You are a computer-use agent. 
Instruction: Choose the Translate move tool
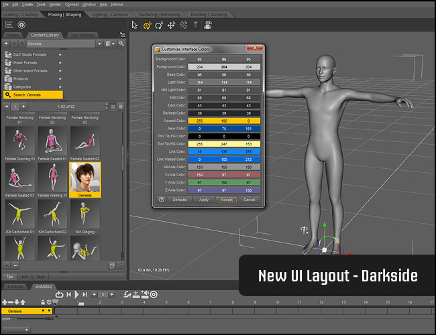point(171,25)
